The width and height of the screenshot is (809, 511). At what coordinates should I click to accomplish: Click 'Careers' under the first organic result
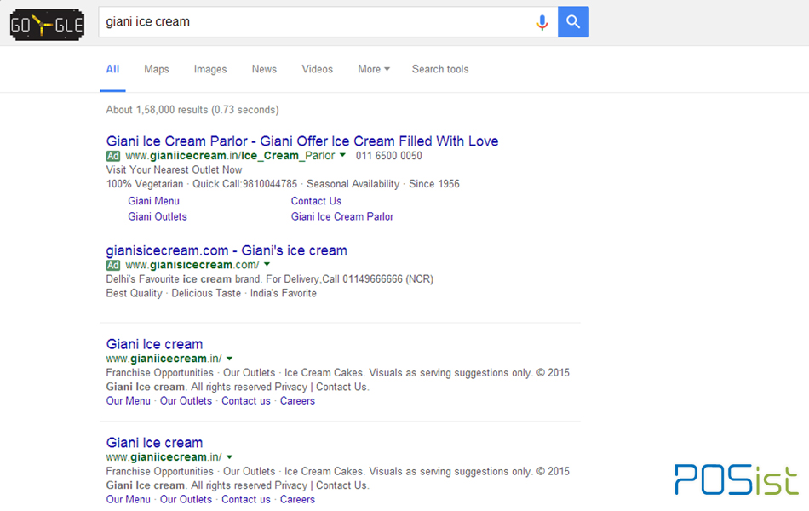click(x=297, y=400)
